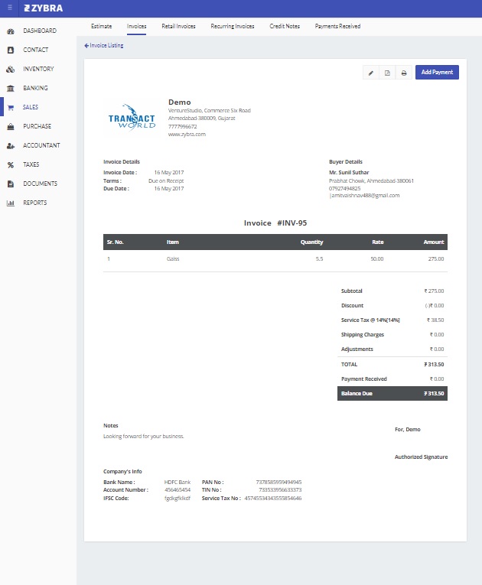Screen dimensions: 482x585
Task: Click the pencil edit invoice icon
Action: (x=371, y=73)
